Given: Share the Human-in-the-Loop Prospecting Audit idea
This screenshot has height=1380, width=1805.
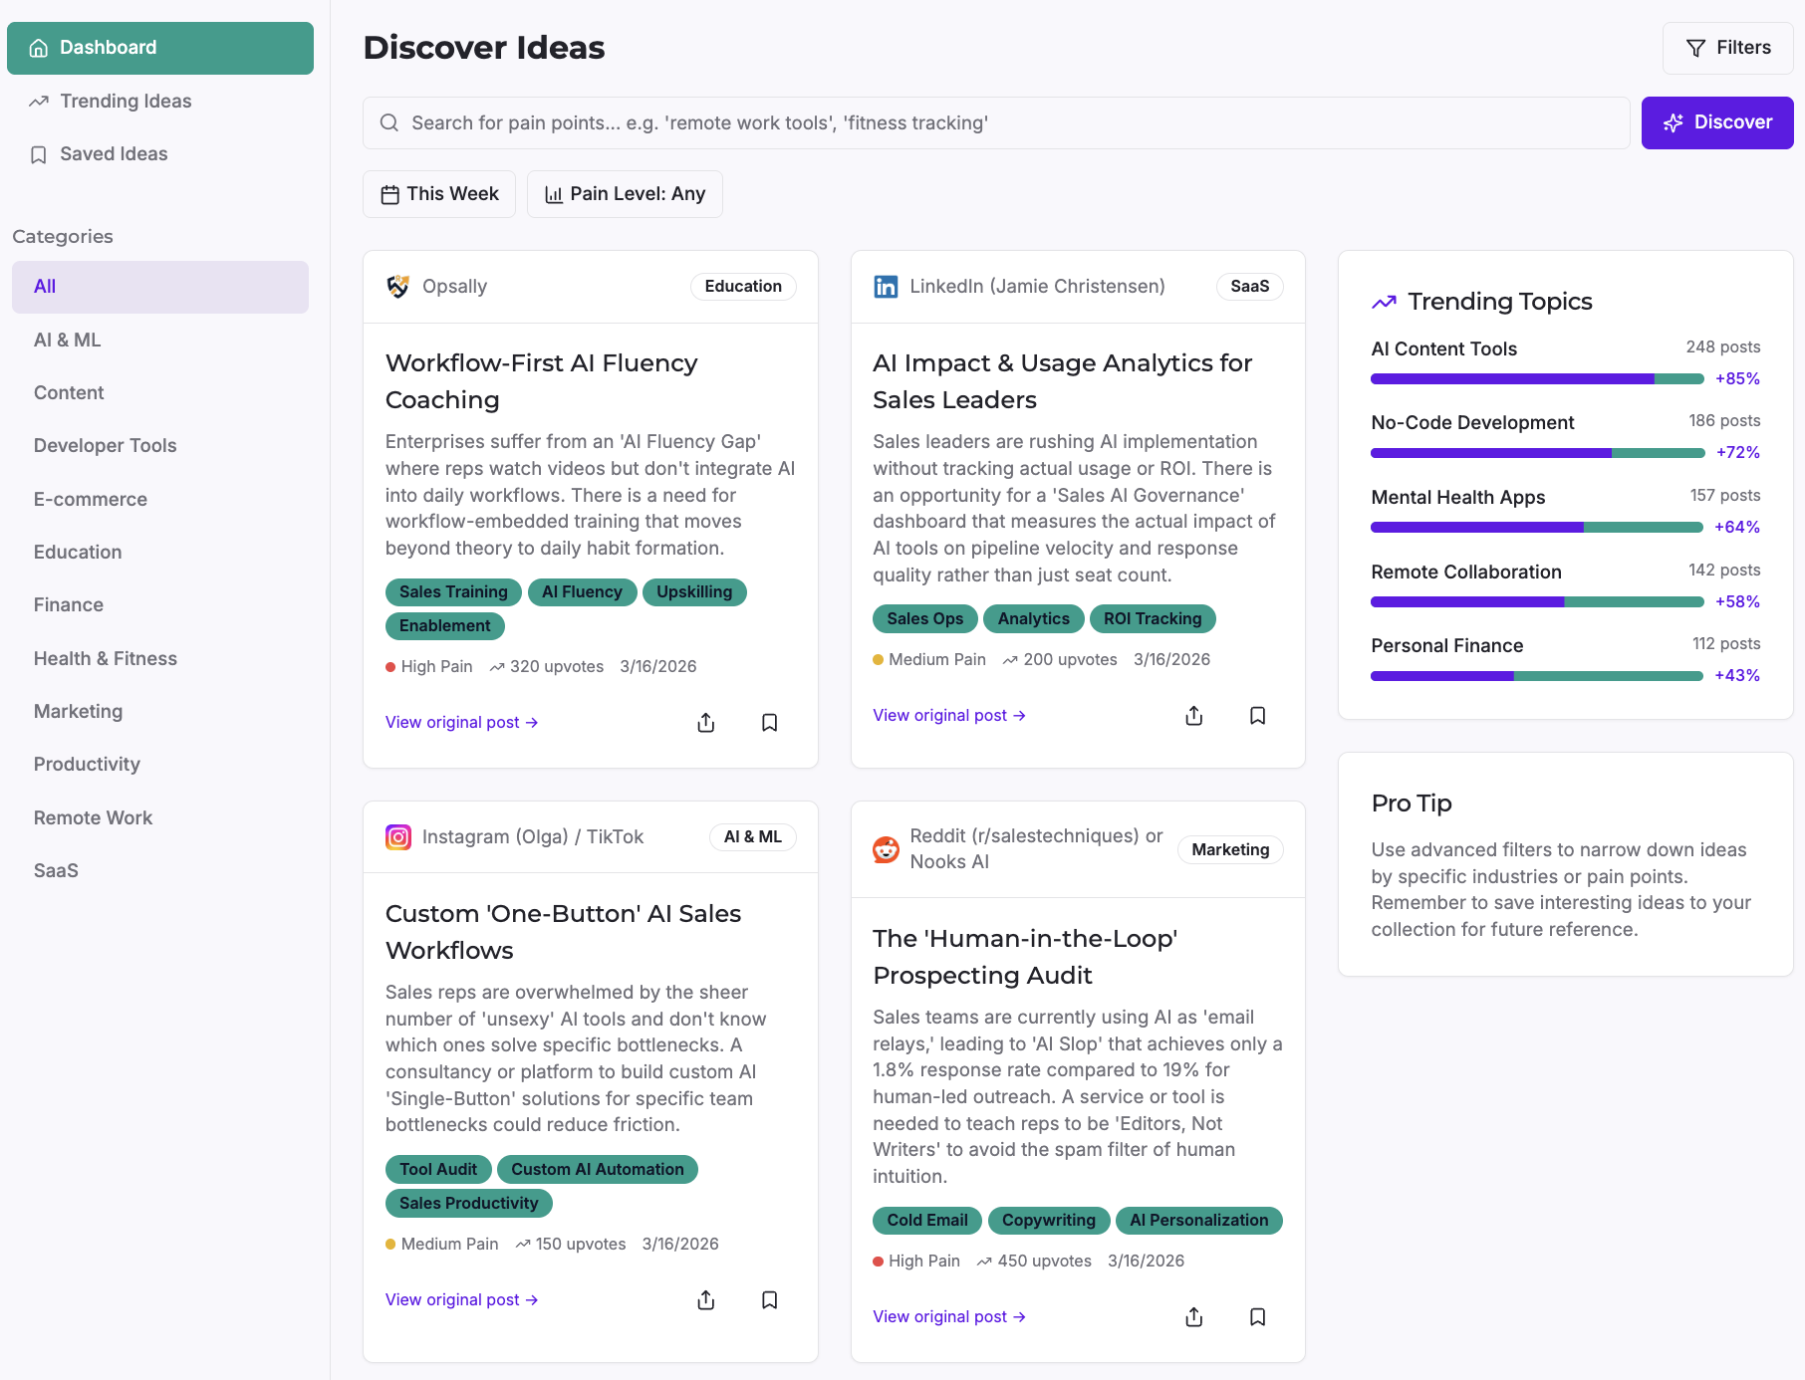Looking at the screenshot, I should [1194, 1317].
